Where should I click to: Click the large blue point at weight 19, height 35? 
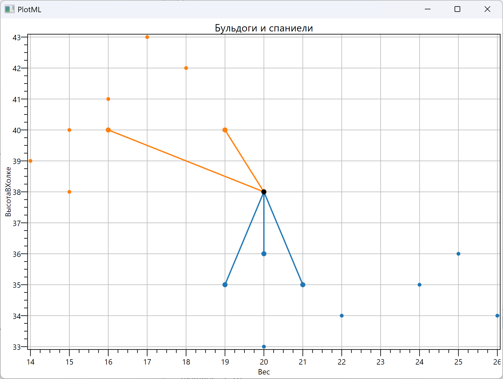tap(225, 285)
